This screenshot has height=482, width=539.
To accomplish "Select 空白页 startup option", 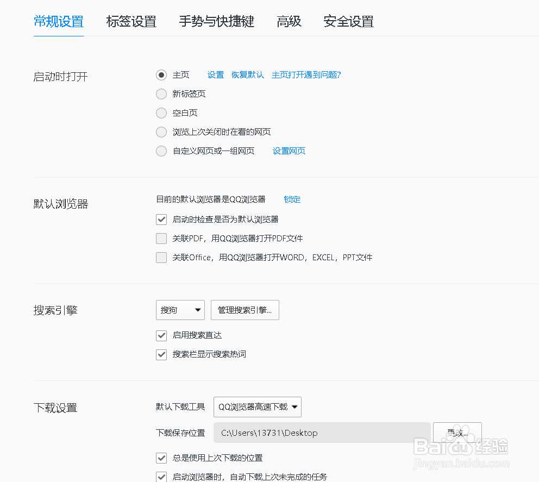I will coord(161,112).
